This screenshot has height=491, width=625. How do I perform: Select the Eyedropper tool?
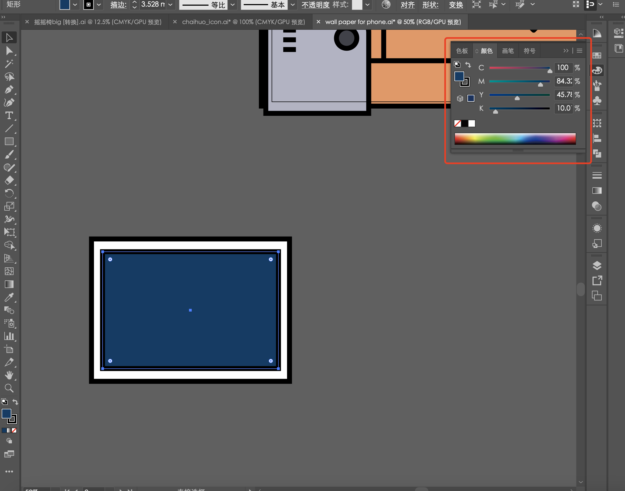coord(9,297)
